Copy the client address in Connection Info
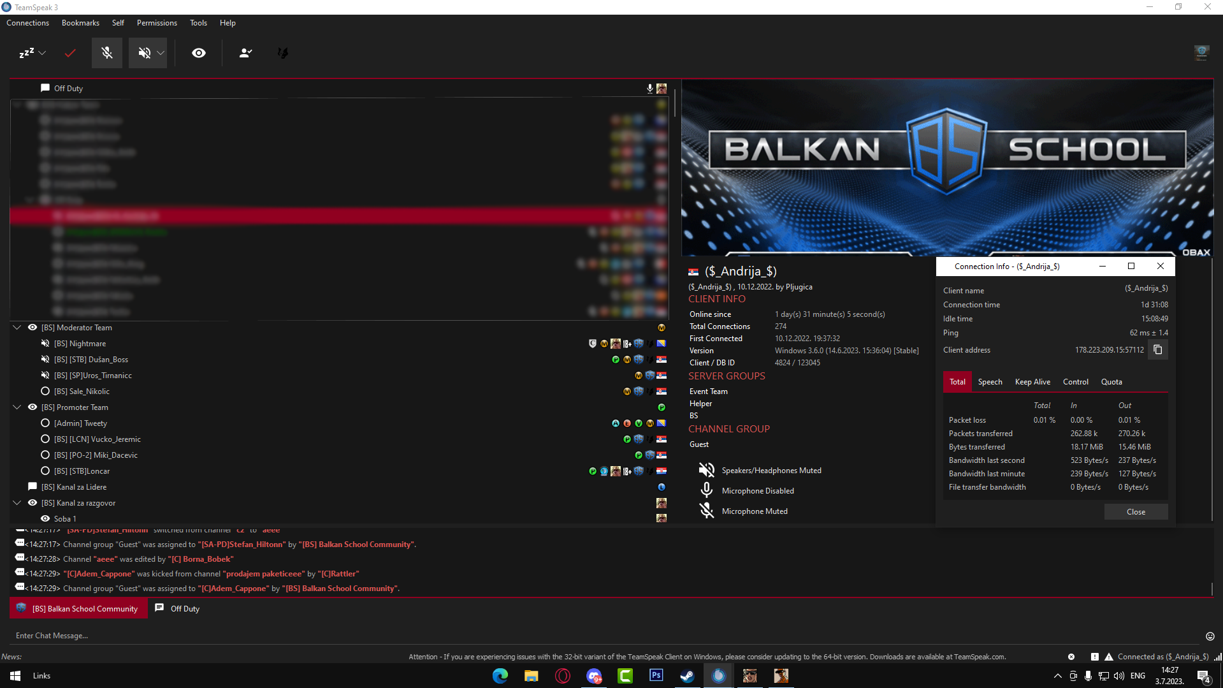The image size is (1223, 688). click(1158, 350)
